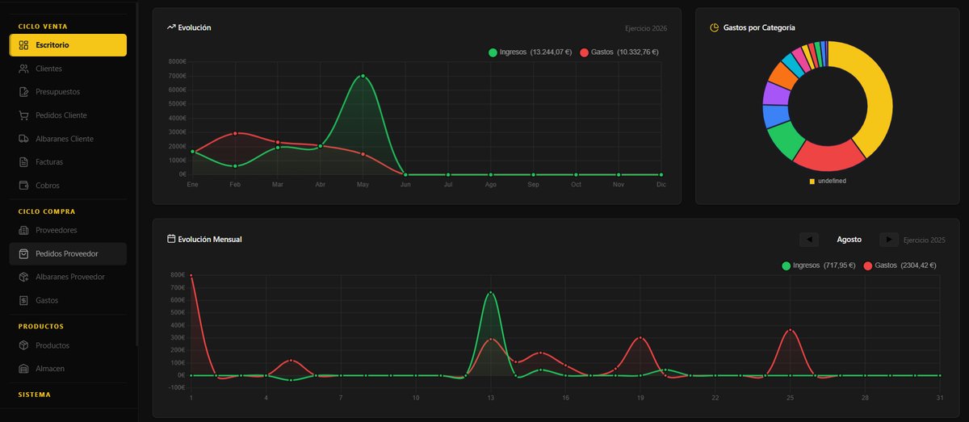This screenshot has height=422, width=969.
Task: Navigate to Pedidos Cliente
Action: [68, 115]
